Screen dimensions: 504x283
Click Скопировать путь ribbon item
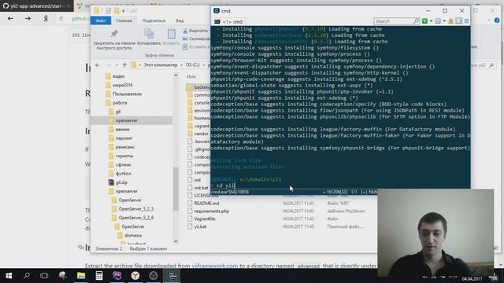195,39
